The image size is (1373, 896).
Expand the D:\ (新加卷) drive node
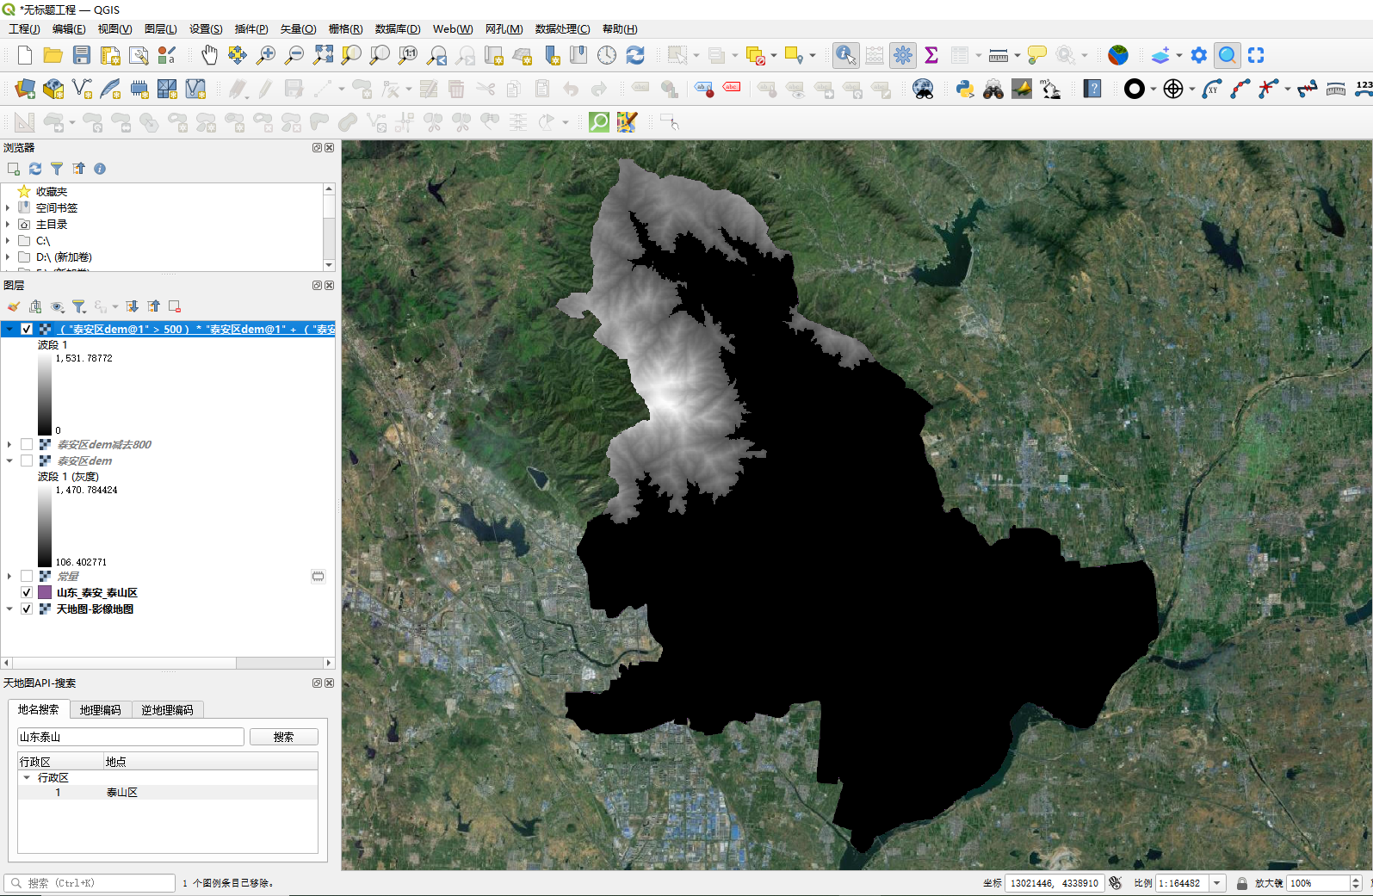[9, 256]
